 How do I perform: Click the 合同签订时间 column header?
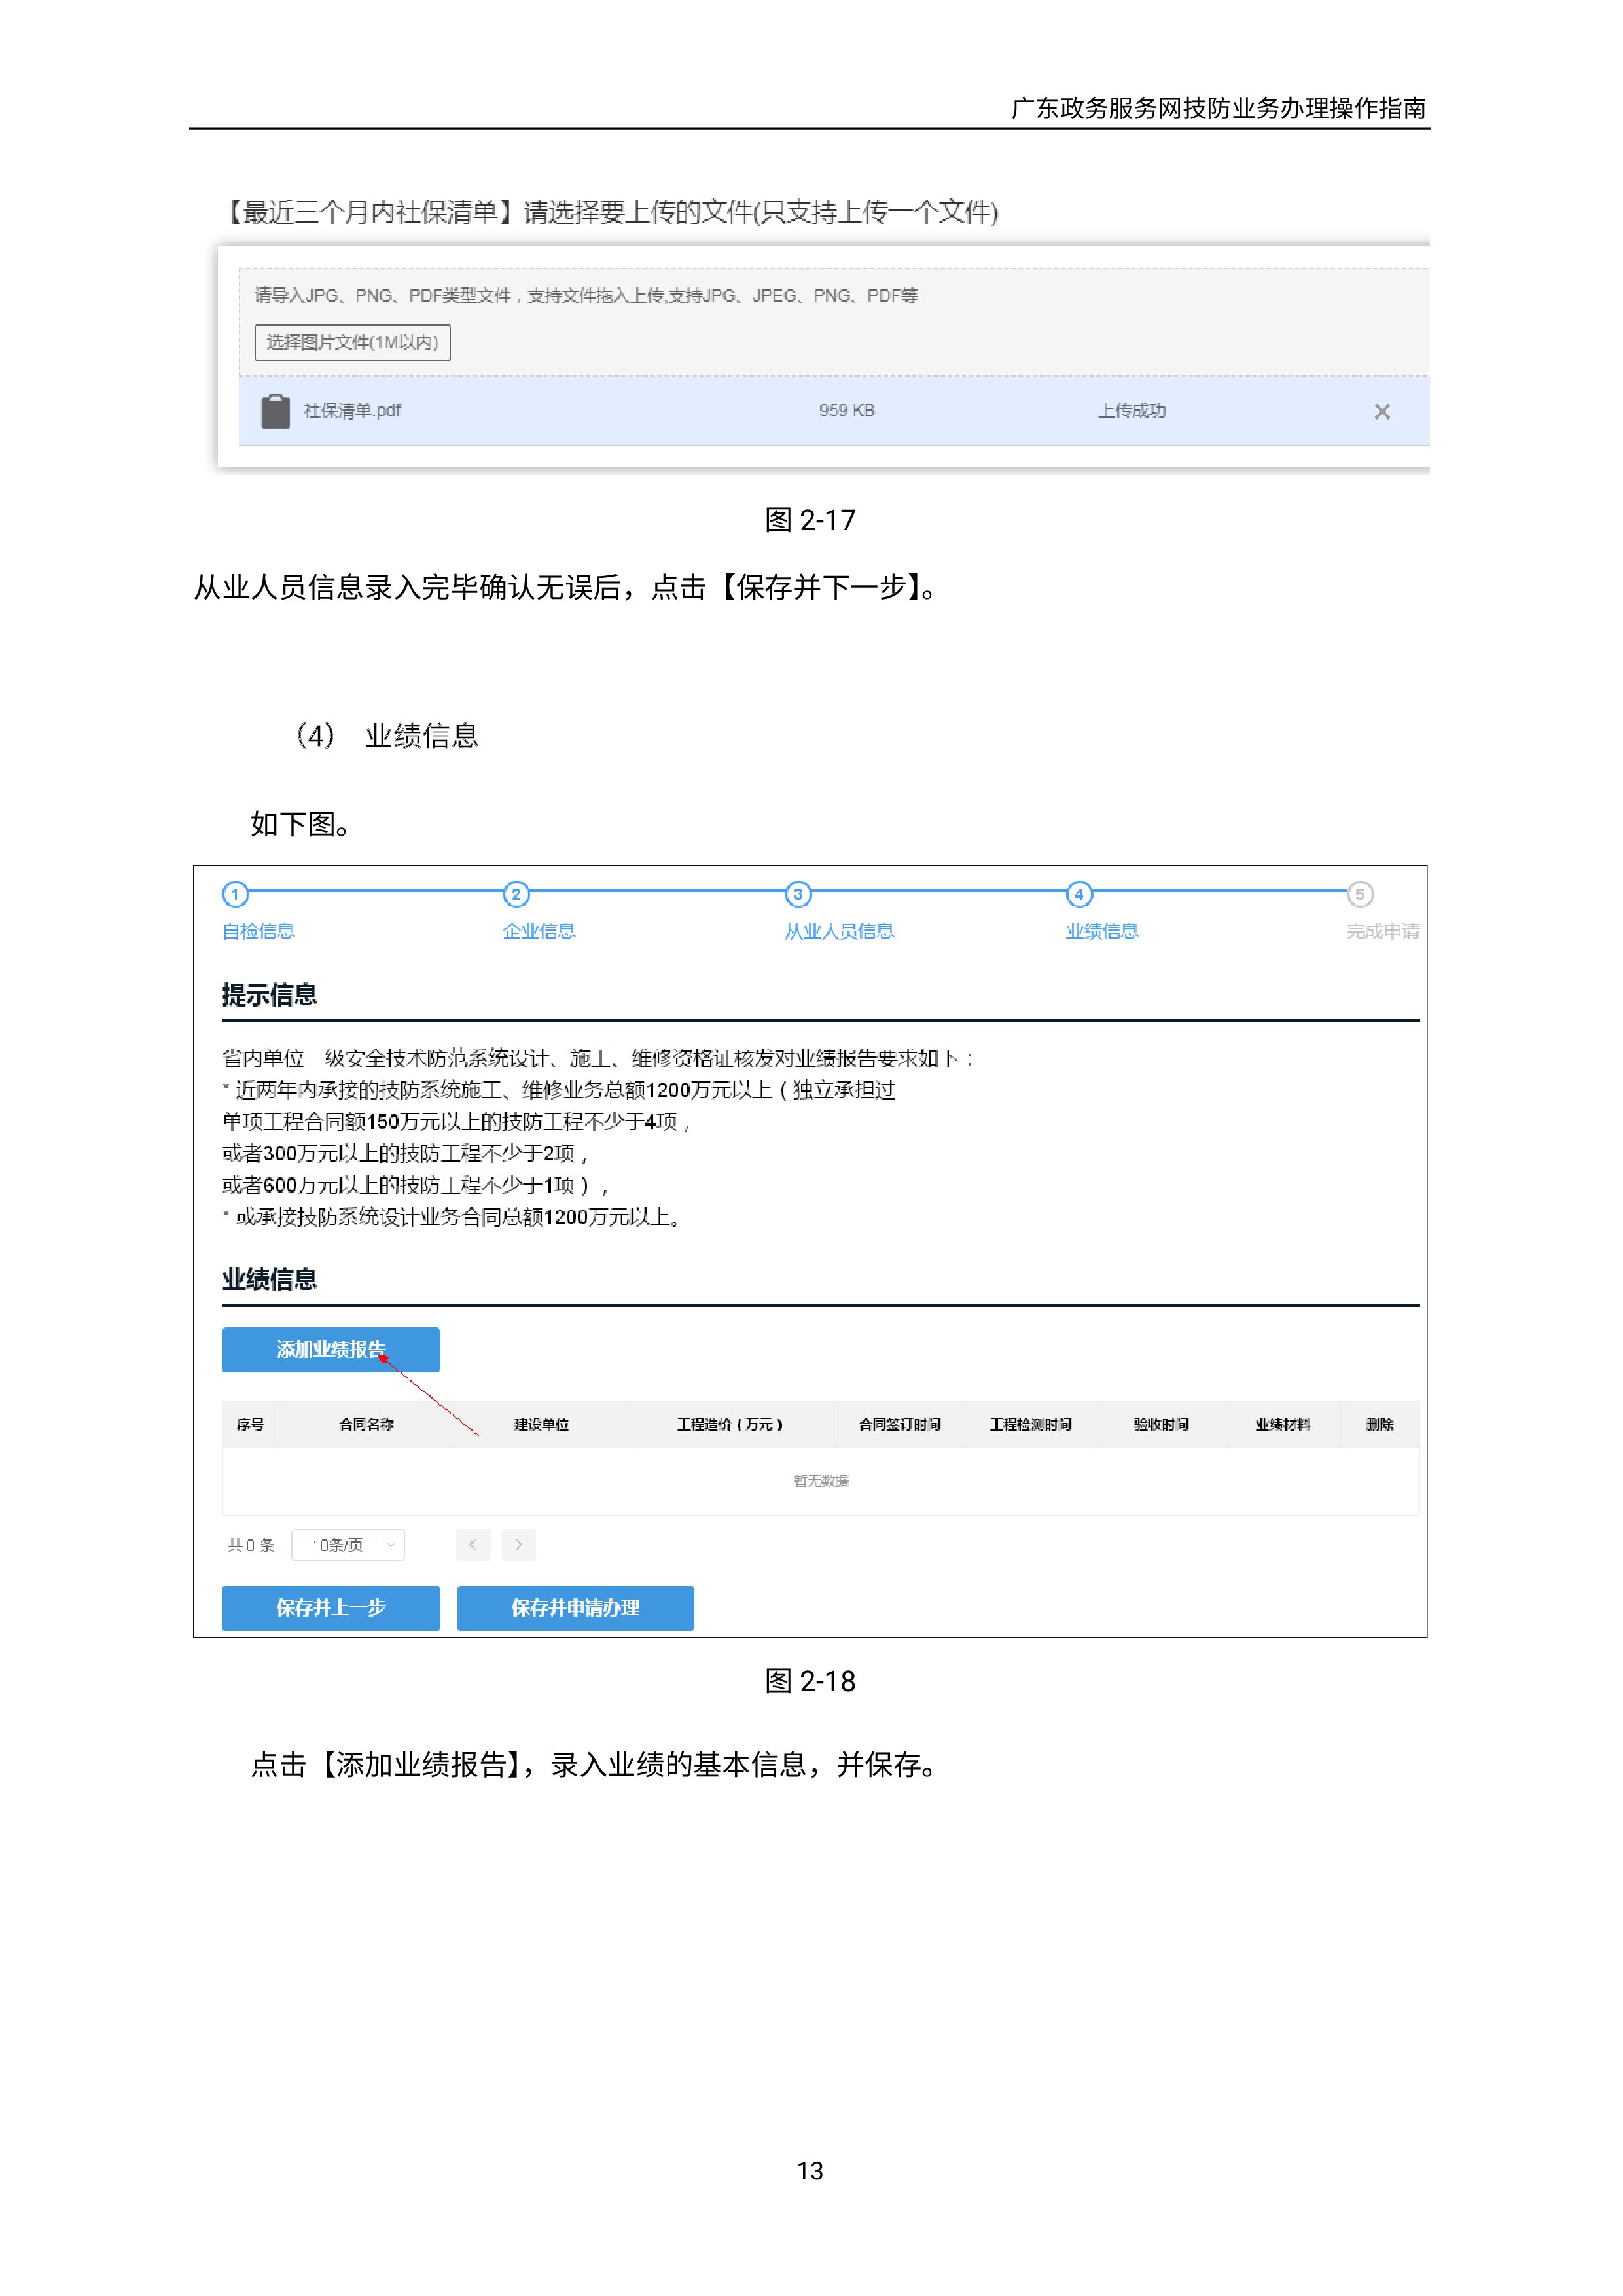click(899, 1424)
